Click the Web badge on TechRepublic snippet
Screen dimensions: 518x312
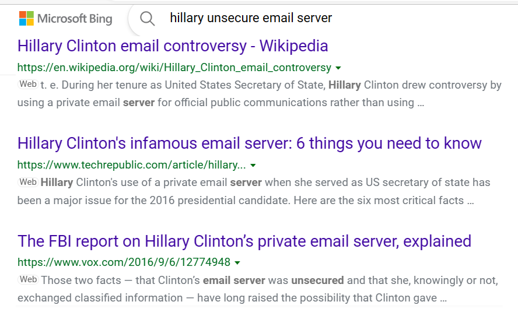tap(28, 182)
